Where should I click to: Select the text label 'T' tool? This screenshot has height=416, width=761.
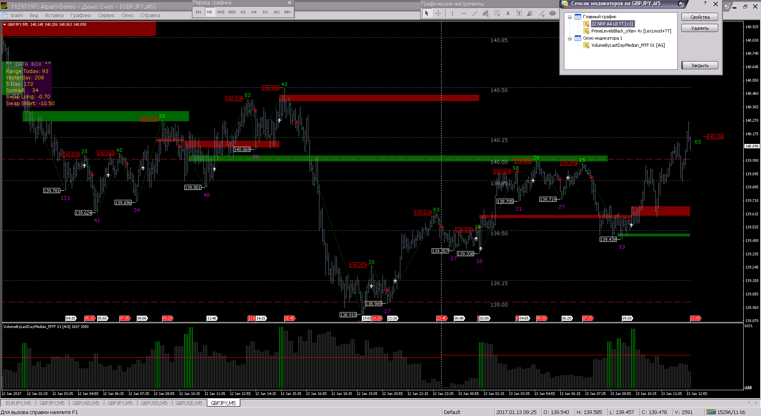click(519, 13)
